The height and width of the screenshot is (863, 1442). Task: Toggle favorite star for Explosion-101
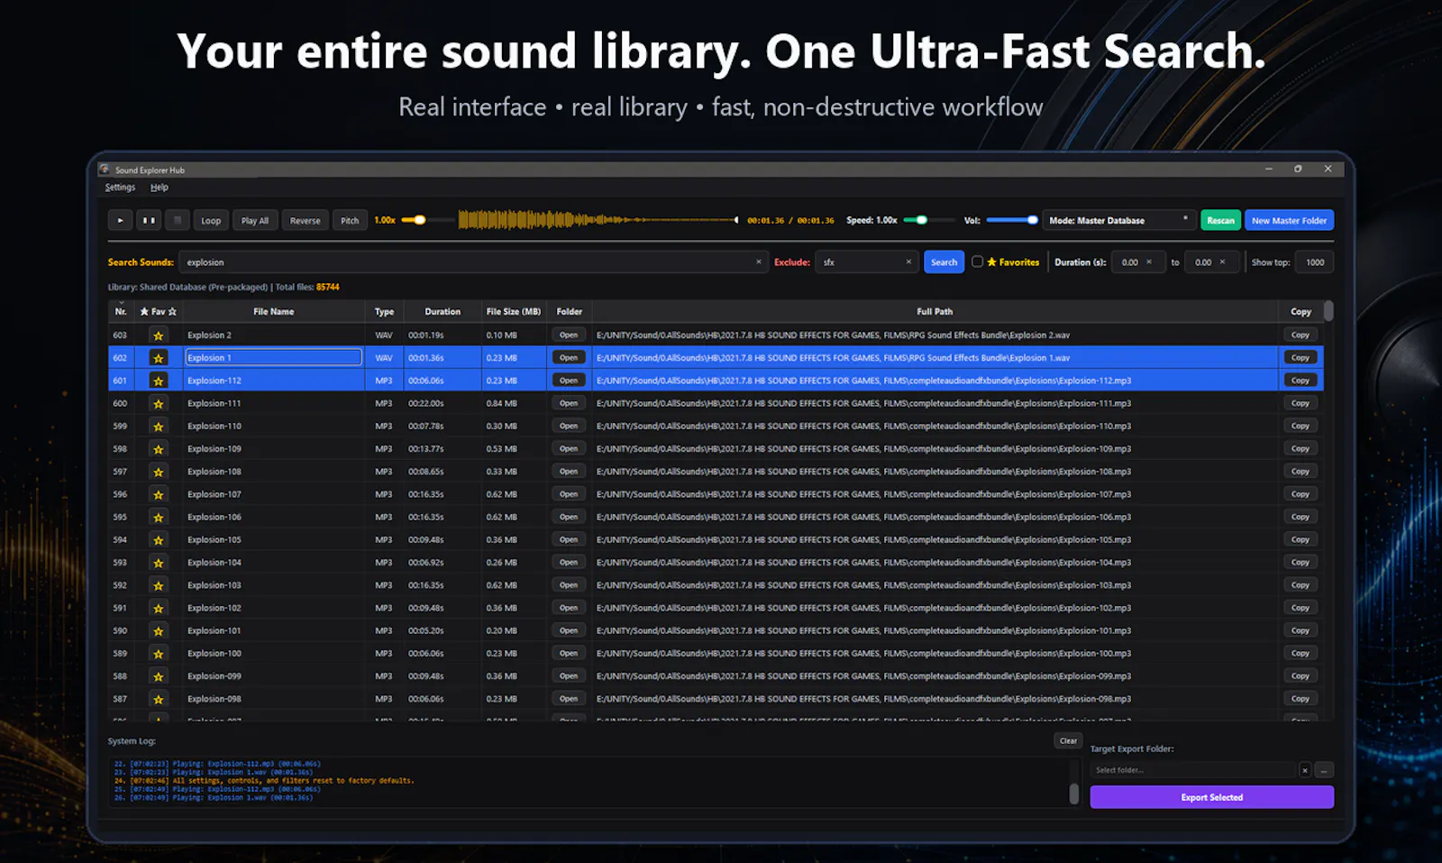[159, 631]
